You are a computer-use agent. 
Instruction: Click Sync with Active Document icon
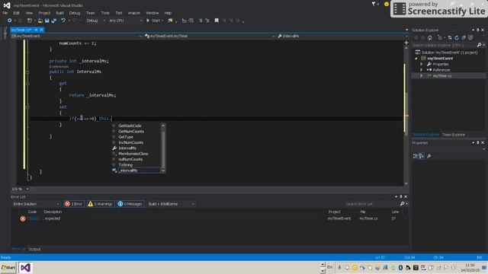tap(450, 37)
